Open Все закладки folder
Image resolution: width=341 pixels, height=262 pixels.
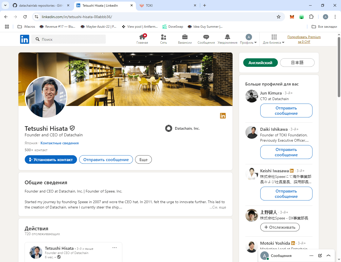324,27
